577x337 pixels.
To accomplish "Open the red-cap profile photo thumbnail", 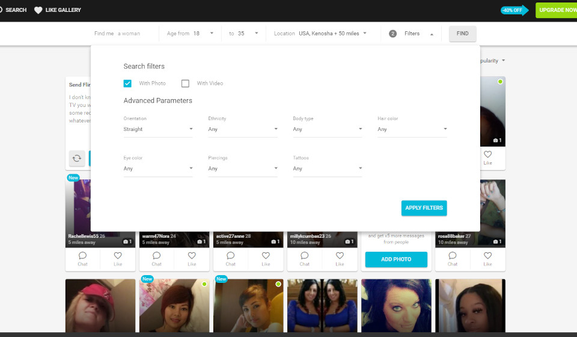I will click(100, 305).
